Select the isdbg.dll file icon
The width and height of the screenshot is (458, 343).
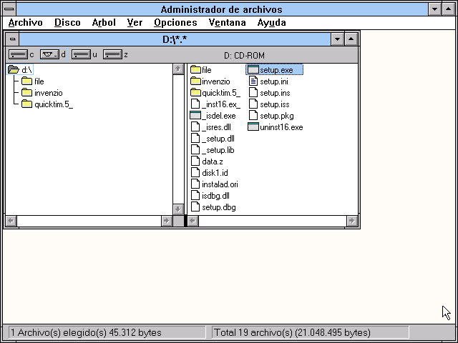pos(195,196)
